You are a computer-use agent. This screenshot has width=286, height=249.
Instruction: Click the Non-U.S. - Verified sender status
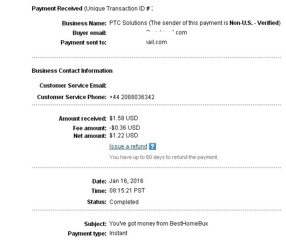[254, 23]
